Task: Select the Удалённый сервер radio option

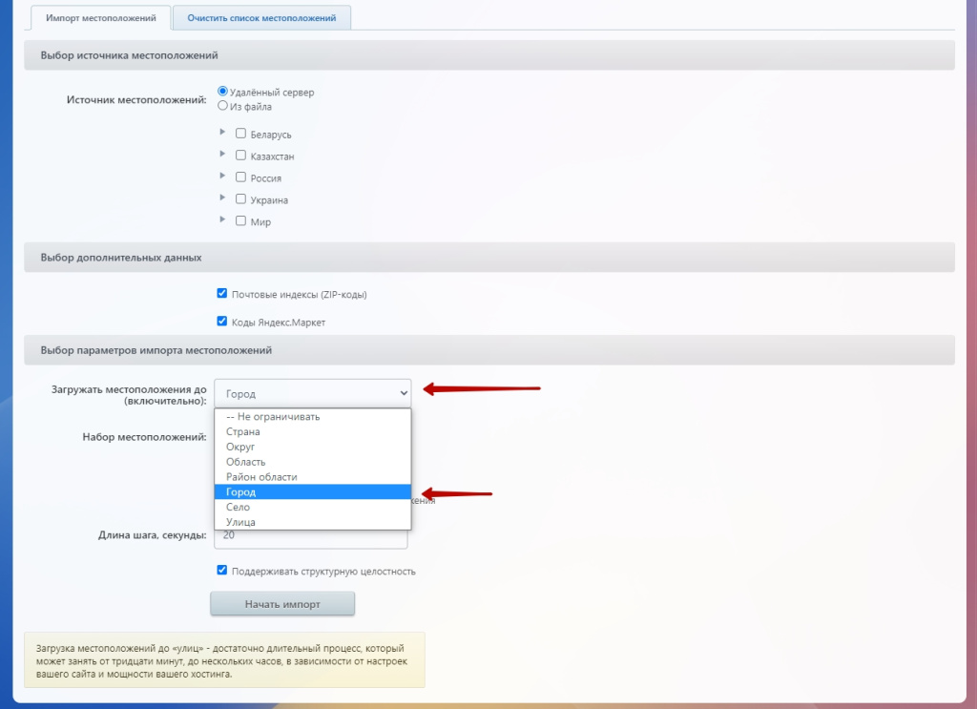Action: tap(223, 92)
